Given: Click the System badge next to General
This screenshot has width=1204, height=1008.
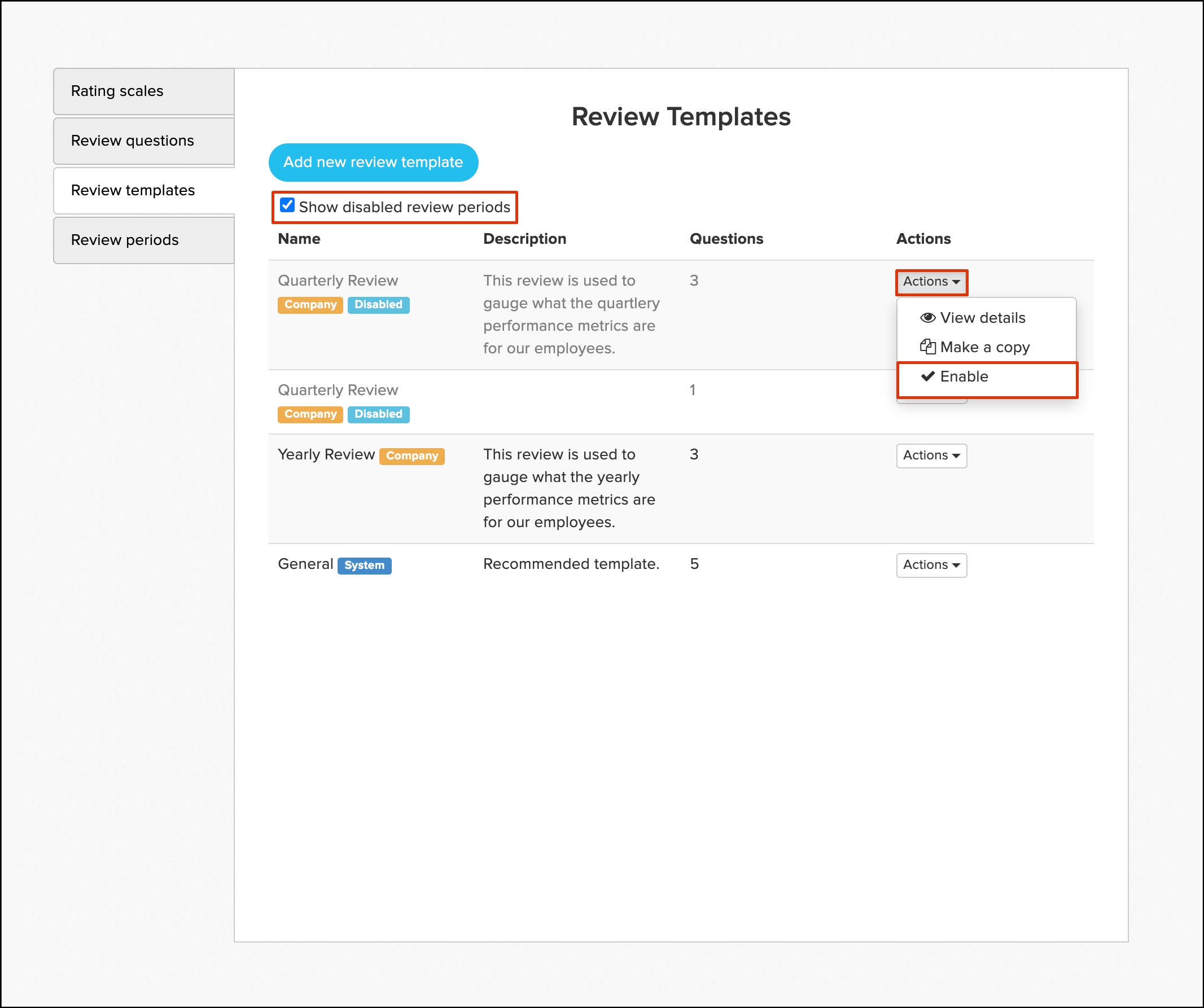Looking at the screenshot, I should click(364, 566).
